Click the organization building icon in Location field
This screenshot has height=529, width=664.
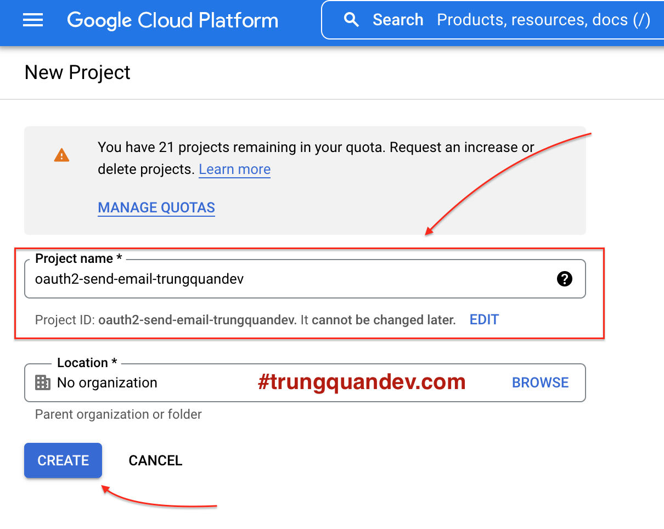point(41,382)
